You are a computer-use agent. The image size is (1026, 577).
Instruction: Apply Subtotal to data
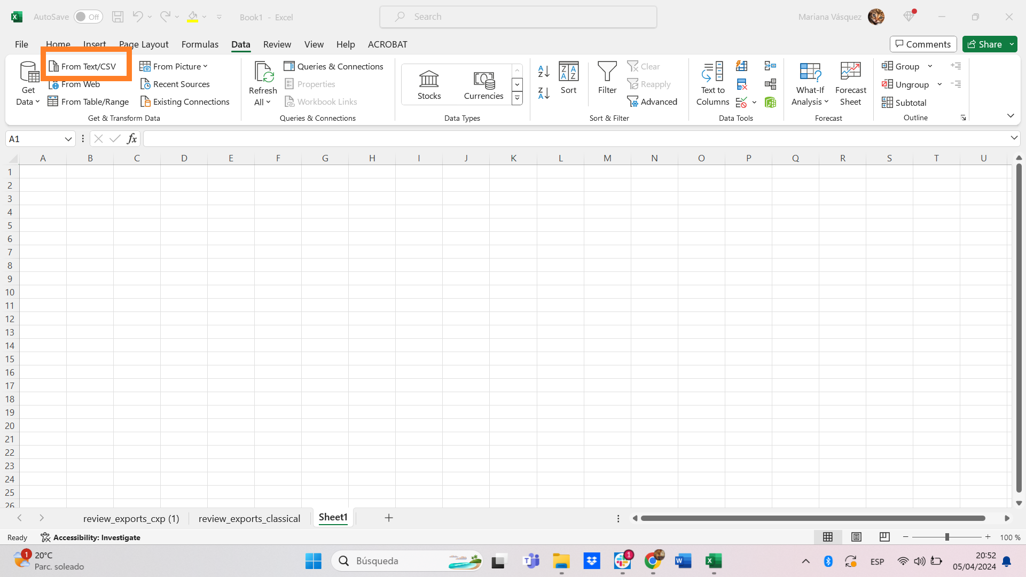click(904, 103)
